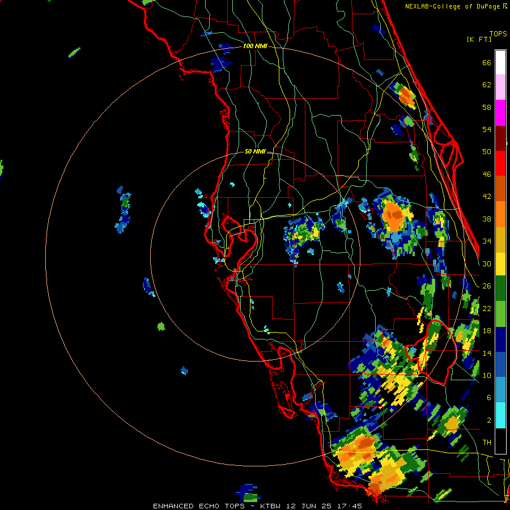Image resolution: width=510 pixels, height=510 pixels.
Task: Pick the dark green legend swatch
Action: [500, 288]
